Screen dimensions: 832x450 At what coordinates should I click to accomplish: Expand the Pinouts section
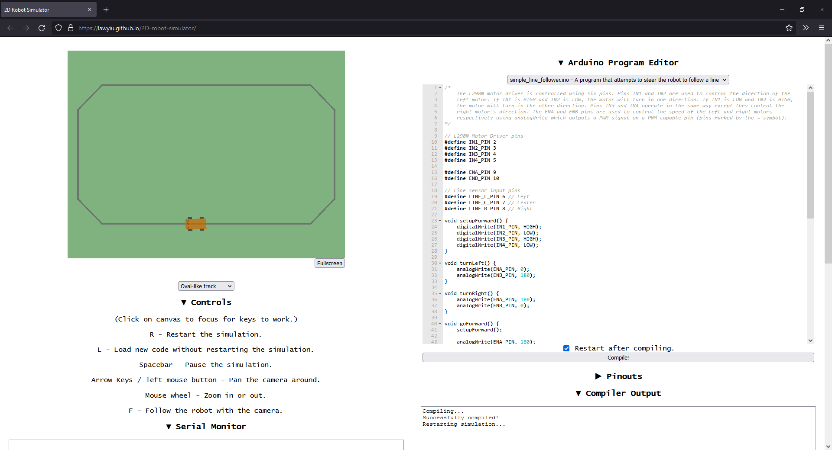coord(618,376)
